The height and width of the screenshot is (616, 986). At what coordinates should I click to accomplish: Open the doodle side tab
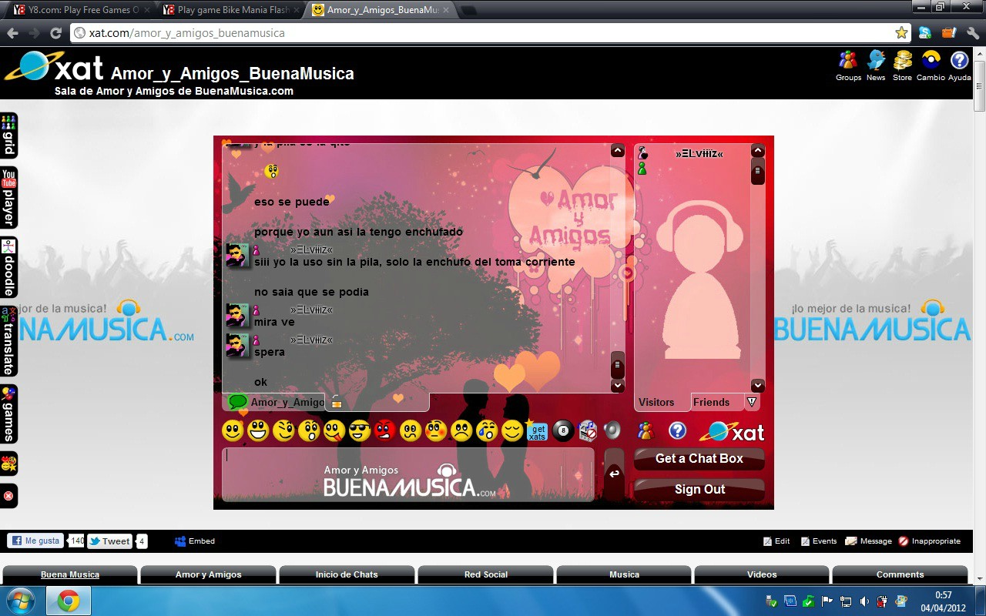pyautogui.click(x=8, y=268)
